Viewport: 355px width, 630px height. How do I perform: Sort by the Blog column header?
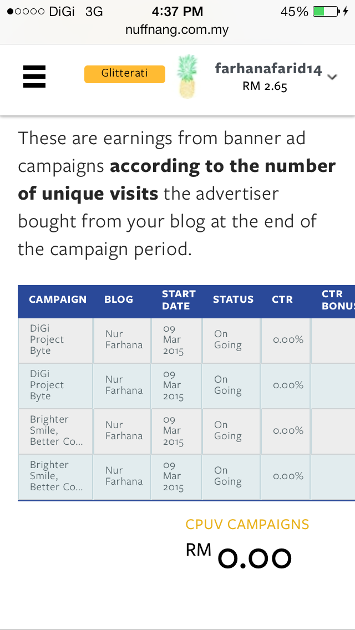click(119, 299)
